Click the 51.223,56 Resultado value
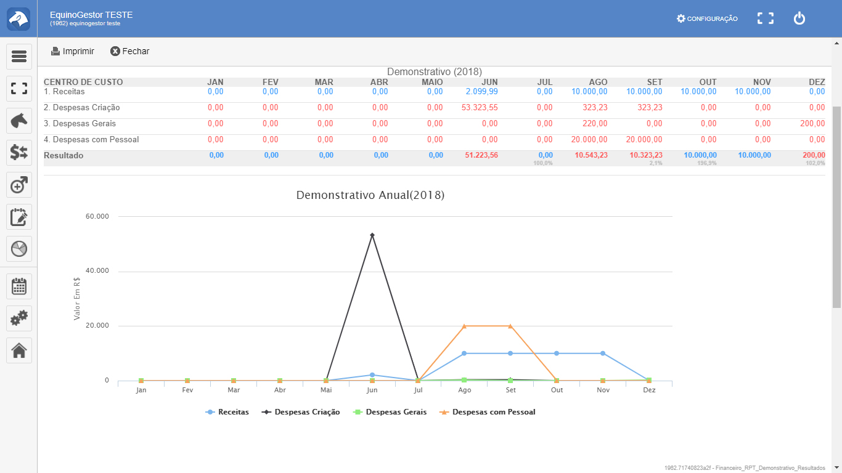 481,155
